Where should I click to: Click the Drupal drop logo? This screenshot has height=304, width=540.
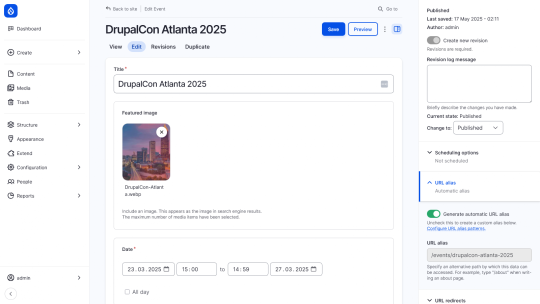click(x=10, y=10)
